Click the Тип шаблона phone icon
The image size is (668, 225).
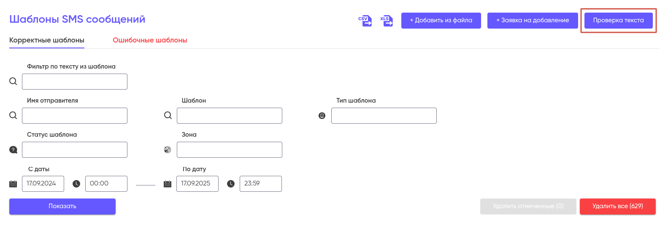pos(322,116)
